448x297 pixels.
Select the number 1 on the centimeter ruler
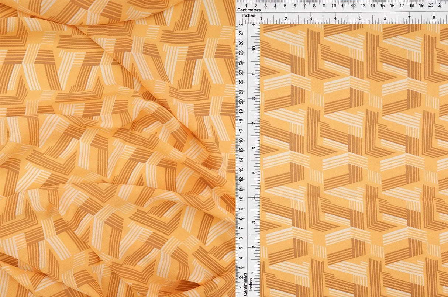[246, 6]
